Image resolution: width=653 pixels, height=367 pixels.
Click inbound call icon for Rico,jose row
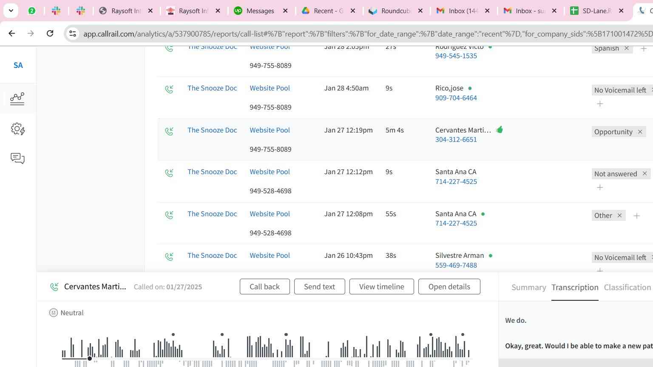[x=169, y=89]
